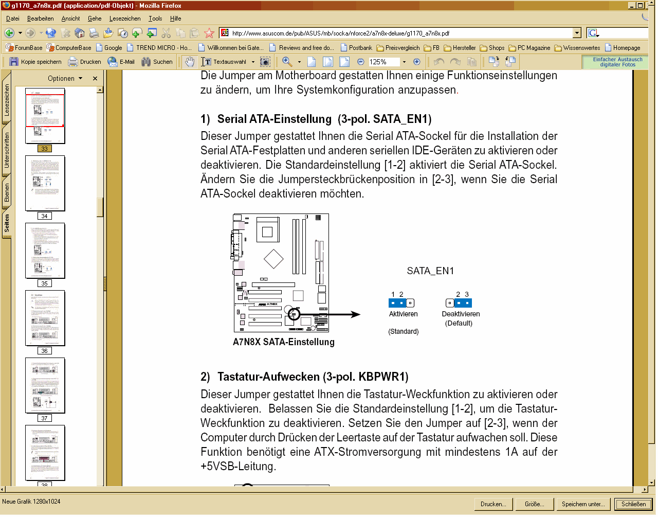Open the ForumBase bookmark
The height and width of the screenshot is (517, 658).
coord(24,48)
